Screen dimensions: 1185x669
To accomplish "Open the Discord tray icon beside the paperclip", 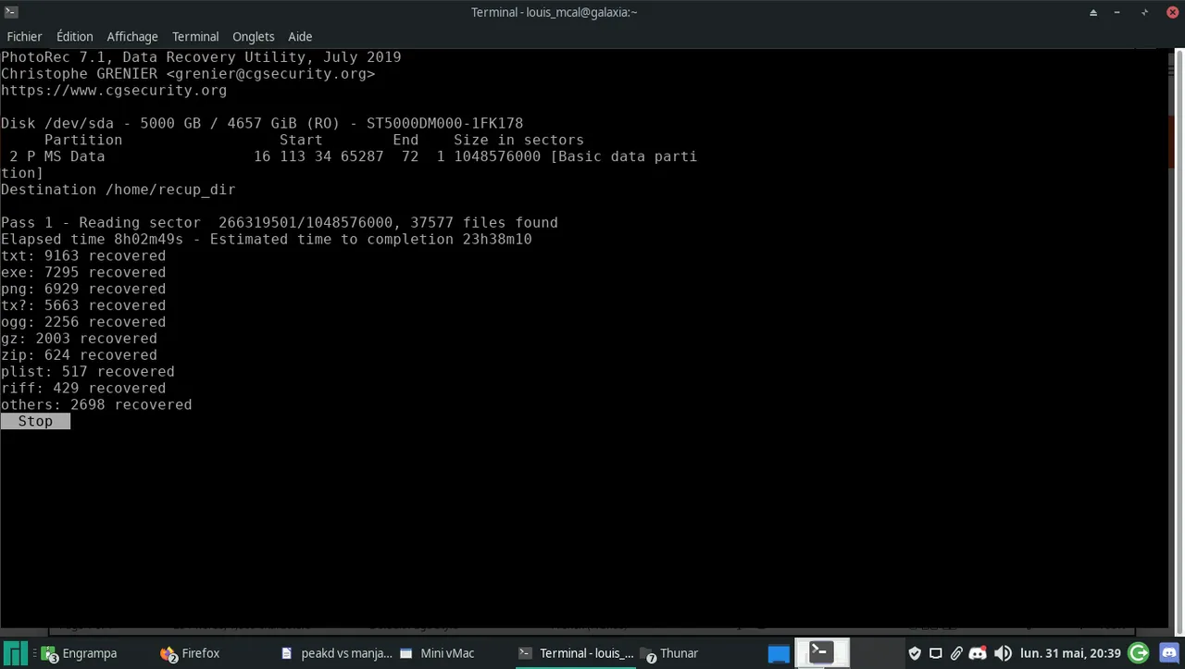I will click(978, 653).
